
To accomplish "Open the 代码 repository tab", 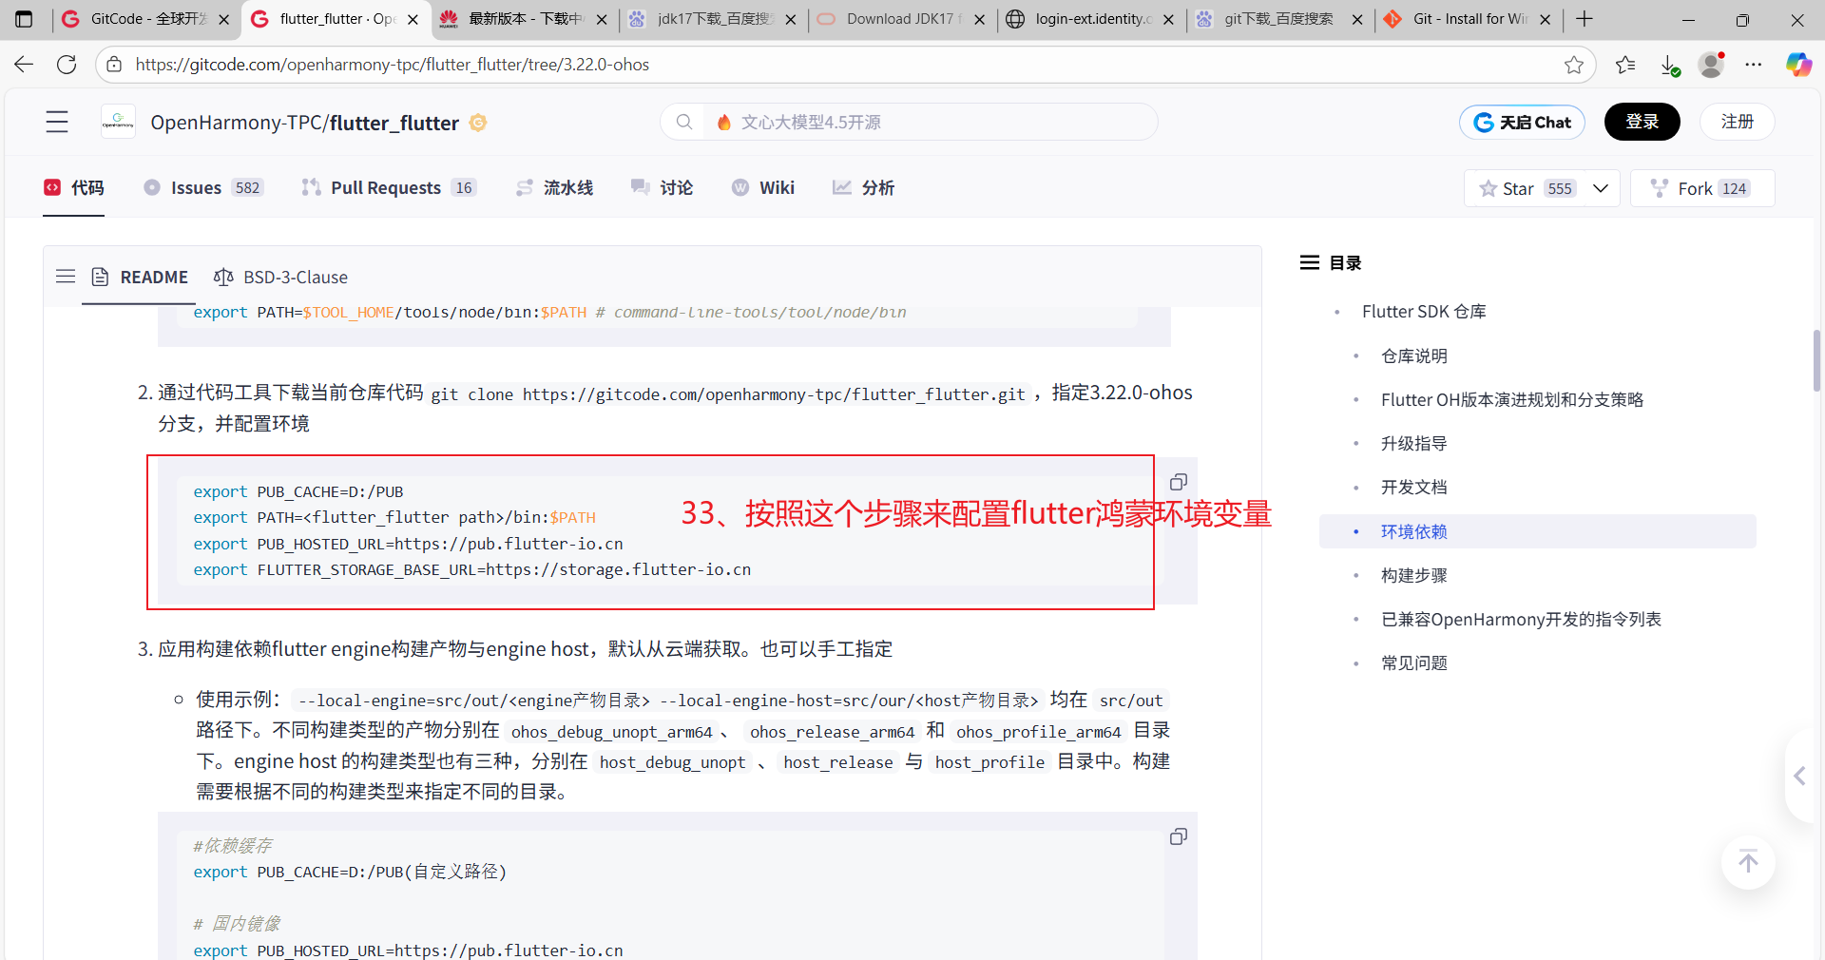I will click(74, 187).
